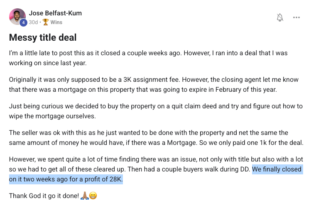This screenshot has height=208, width=316.
Task: Click the grinning face emoji
Action: tap(93, 196)
